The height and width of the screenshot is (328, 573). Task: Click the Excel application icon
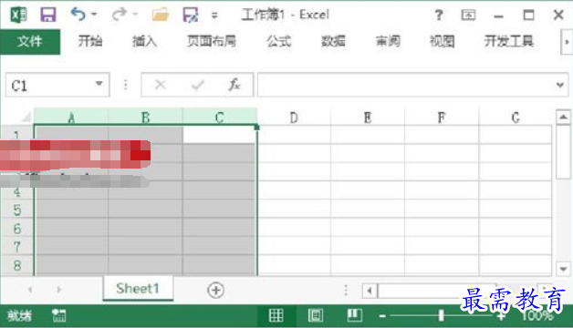click(18, 15)
